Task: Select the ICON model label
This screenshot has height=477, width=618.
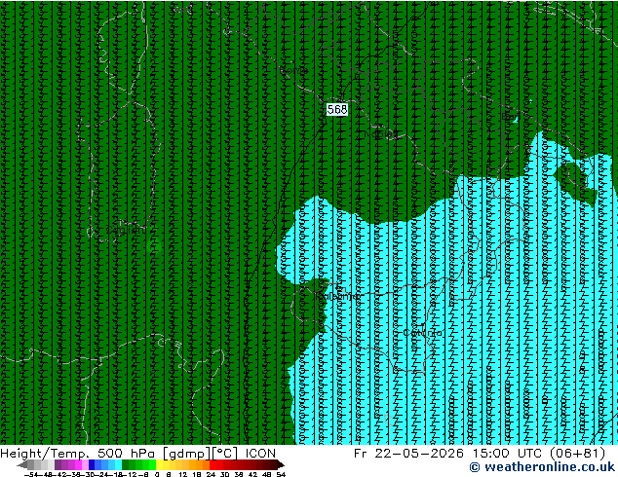Action: tap(260, 454)
